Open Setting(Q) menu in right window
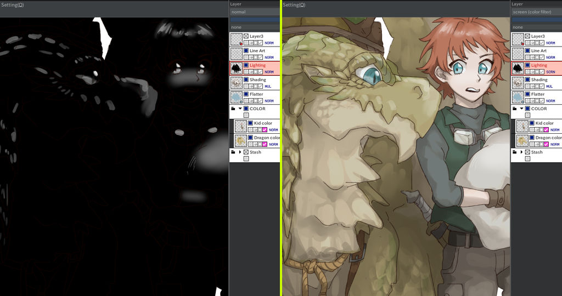 (294, 4)
